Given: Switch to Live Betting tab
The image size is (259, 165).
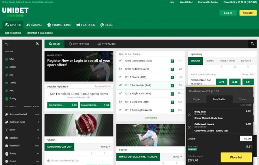Looking at the screenshot, I should click(x=79, y=44).
